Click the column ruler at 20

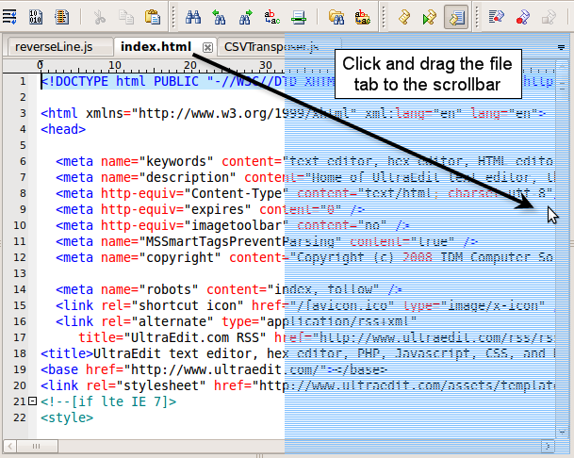pyautogui.click(x=190, y=65)
